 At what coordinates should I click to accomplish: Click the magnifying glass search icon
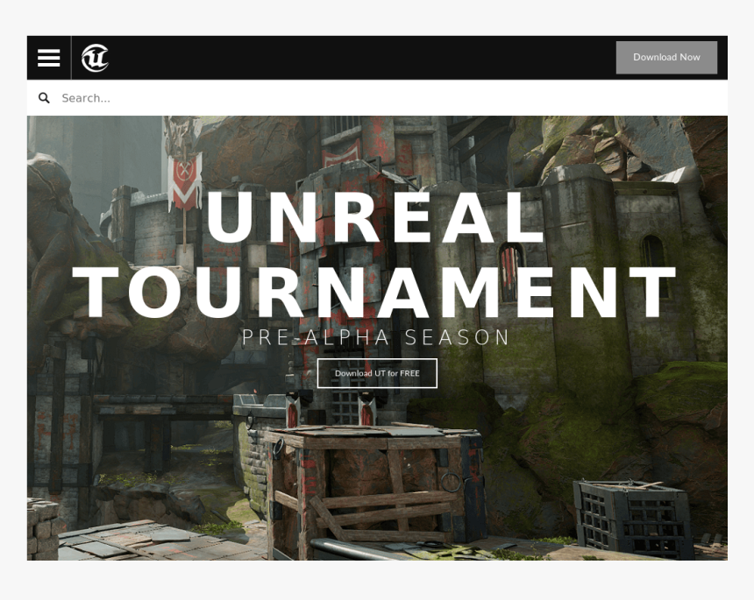tap(44, 98)
